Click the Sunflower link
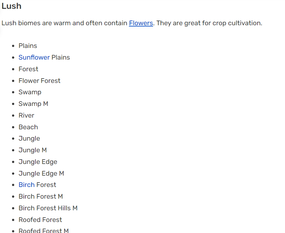The width and height of the screenshot is (285, 233). coord(34,57)
